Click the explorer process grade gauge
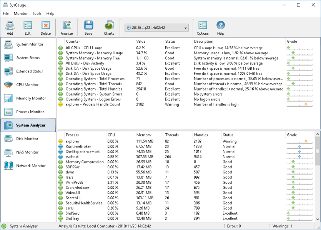 point(299,141)
